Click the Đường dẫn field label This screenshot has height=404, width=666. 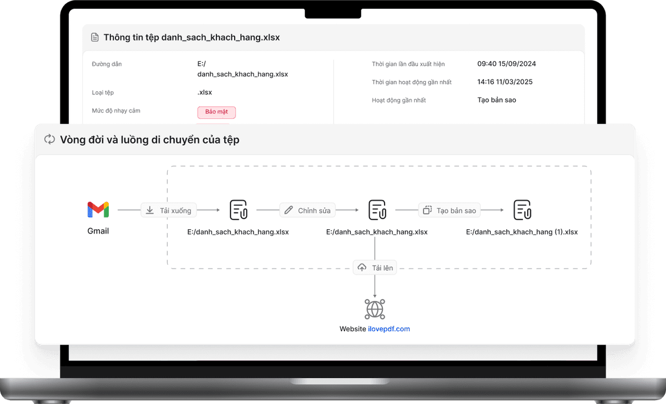click(x=107, y=64)
